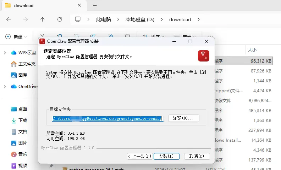Open the 新建 (New) menu
281x170 pixels.
coord(16,37)
